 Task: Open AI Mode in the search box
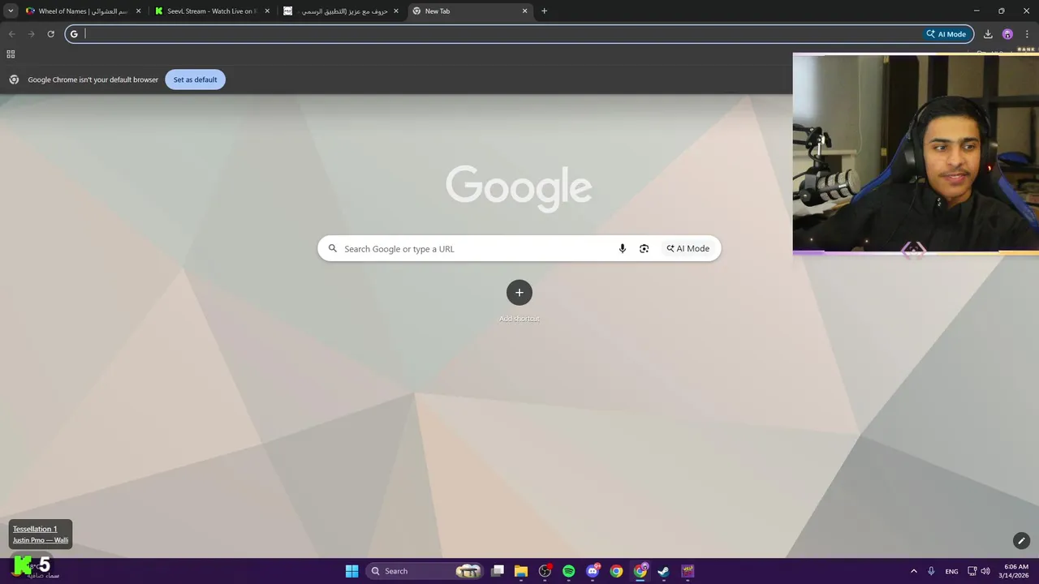click(x=688, y=249)
